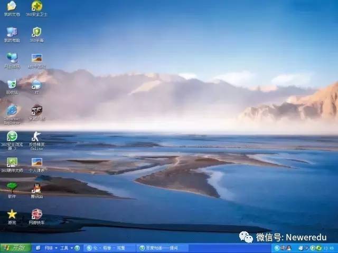Select the picture icon beside 360硬件大师

[x=36, y=165]
